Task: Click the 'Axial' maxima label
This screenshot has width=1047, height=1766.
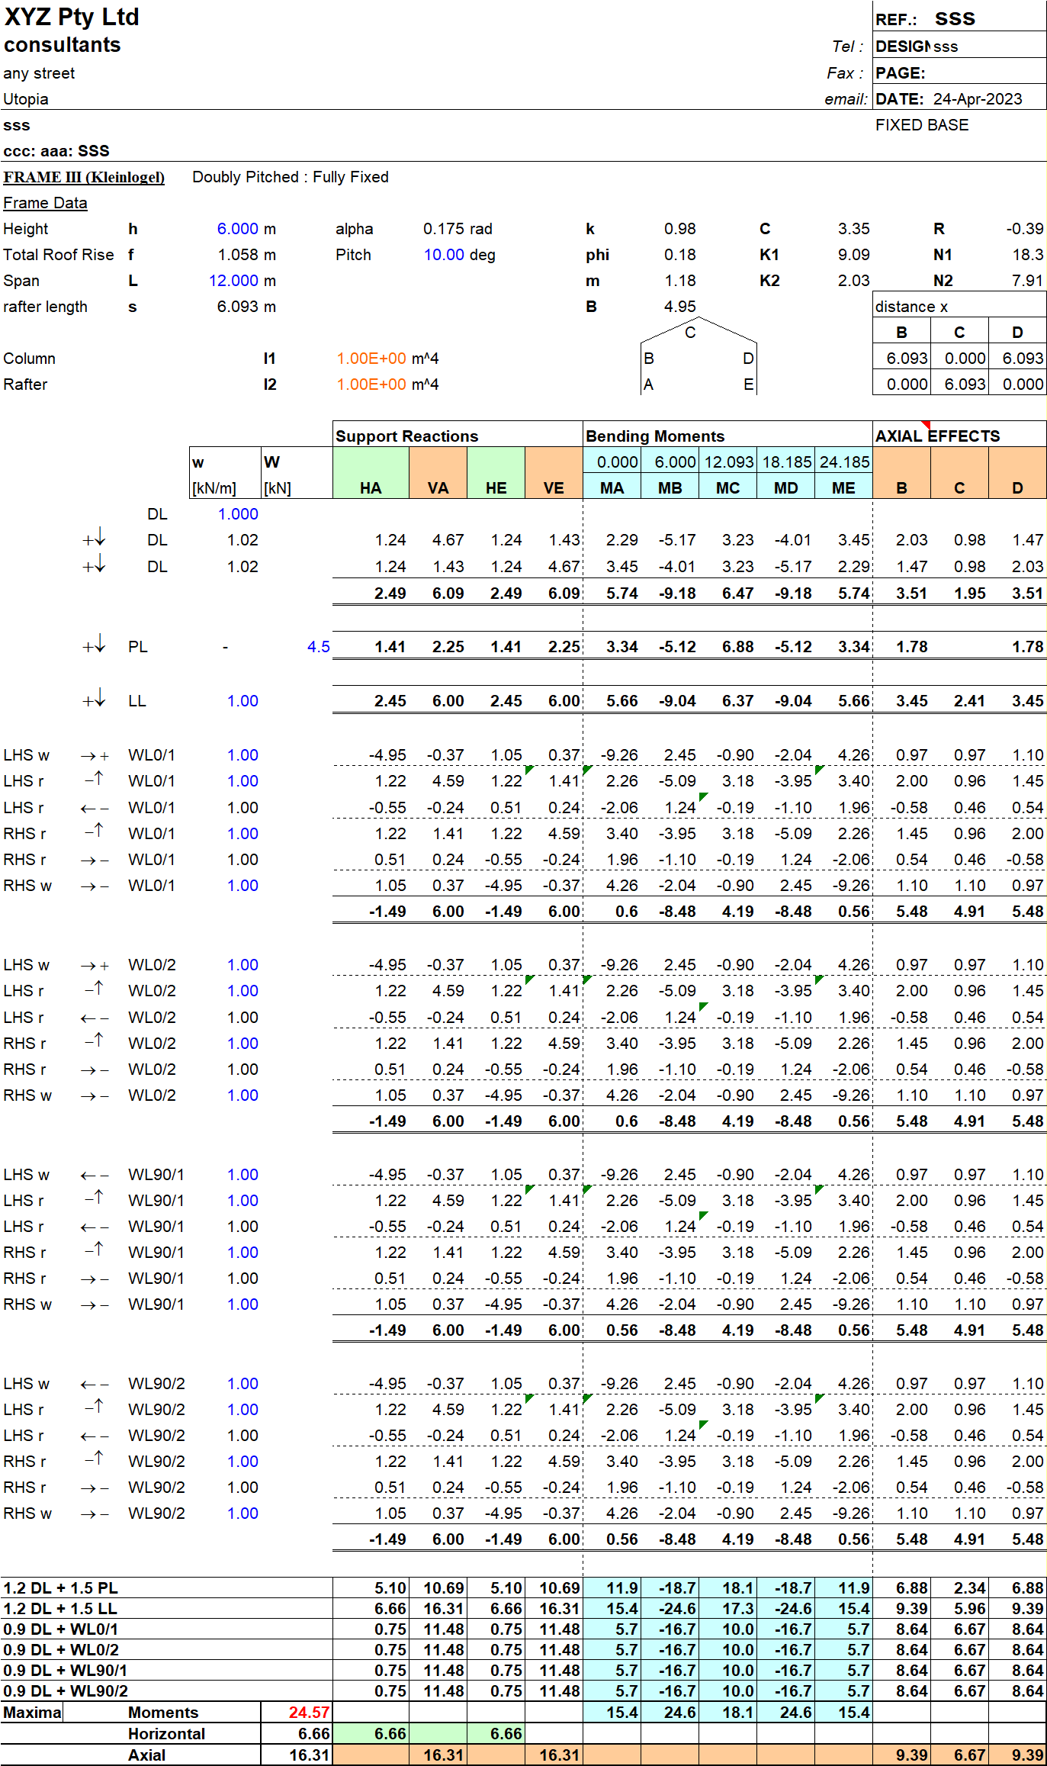Action: click(x=146, y=1755)
